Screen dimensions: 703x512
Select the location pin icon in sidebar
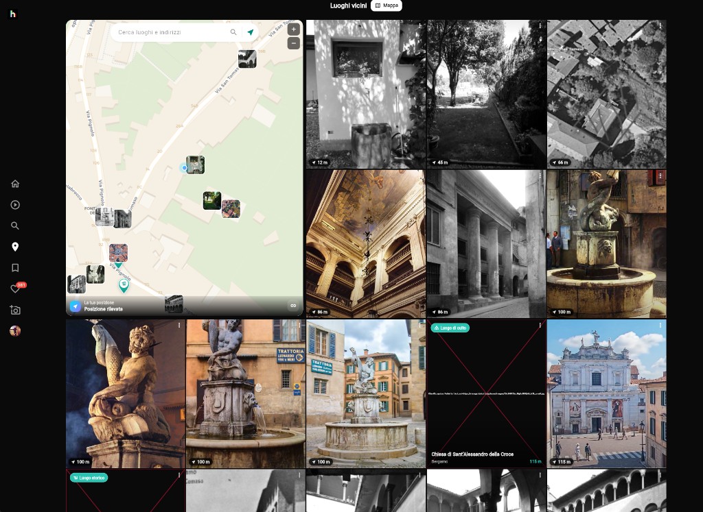tap(15, 247)
